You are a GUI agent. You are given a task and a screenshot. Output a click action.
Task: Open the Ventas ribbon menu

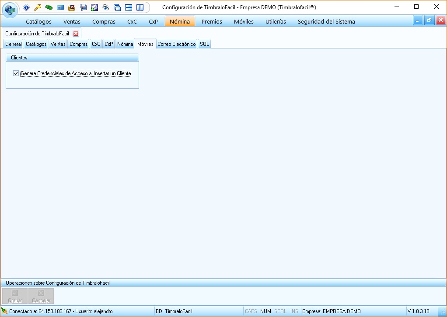pyautogui.click(x=72, y=22)
